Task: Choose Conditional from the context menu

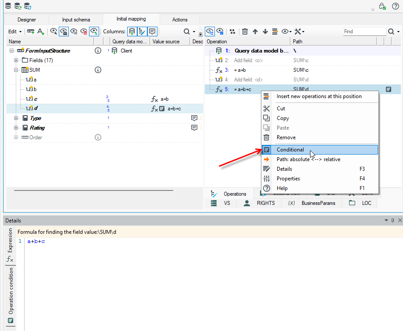Action: [x=320, y=150]
